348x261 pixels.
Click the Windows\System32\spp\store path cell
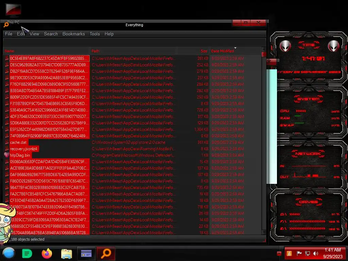(x=128, y=142)
